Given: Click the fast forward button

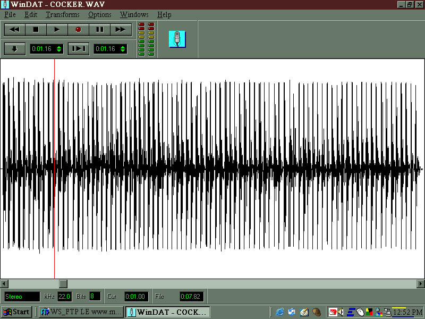Looking at the screenshot, I should [x=121, y=29].
